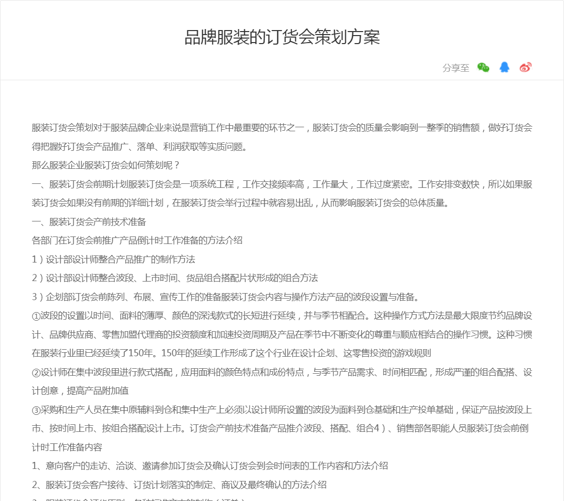
Task: Click the paragraph starting ②设计师在集中波段里
Action: [x=282, y=381]
